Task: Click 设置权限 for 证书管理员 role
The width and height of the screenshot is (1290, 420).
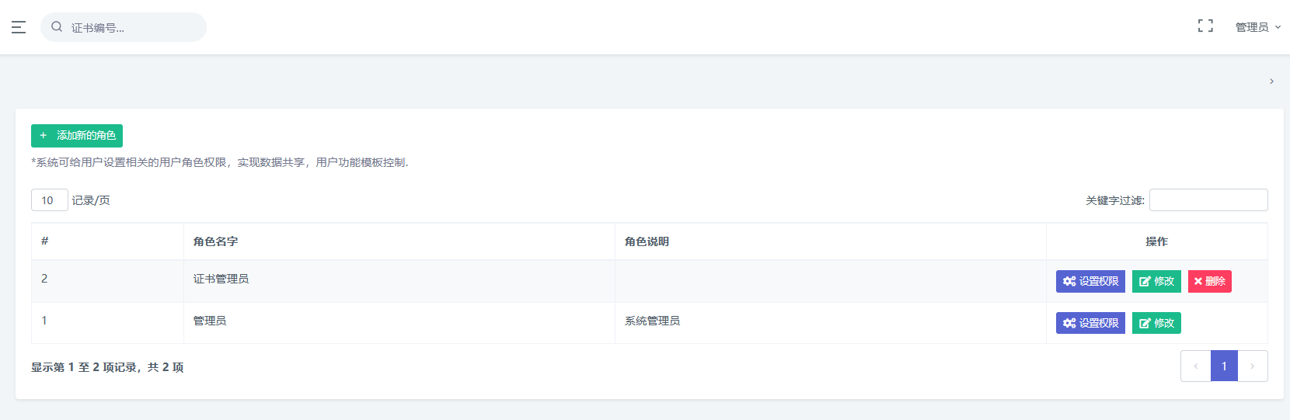Action: [x=1090, y=281]
